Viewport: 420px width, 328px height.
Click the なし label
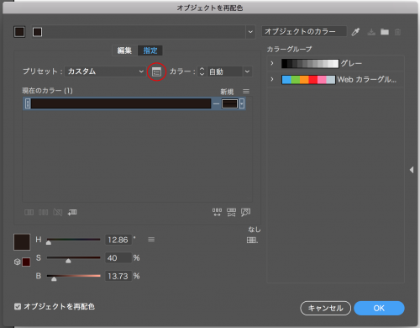click(x=255, y=230)
